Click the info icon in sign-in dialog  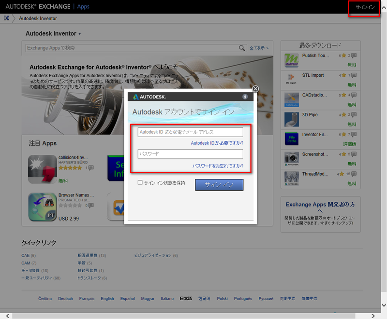245,97
